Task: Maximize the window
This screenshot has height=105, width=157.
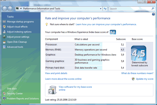Action: [x=145, y=2]
